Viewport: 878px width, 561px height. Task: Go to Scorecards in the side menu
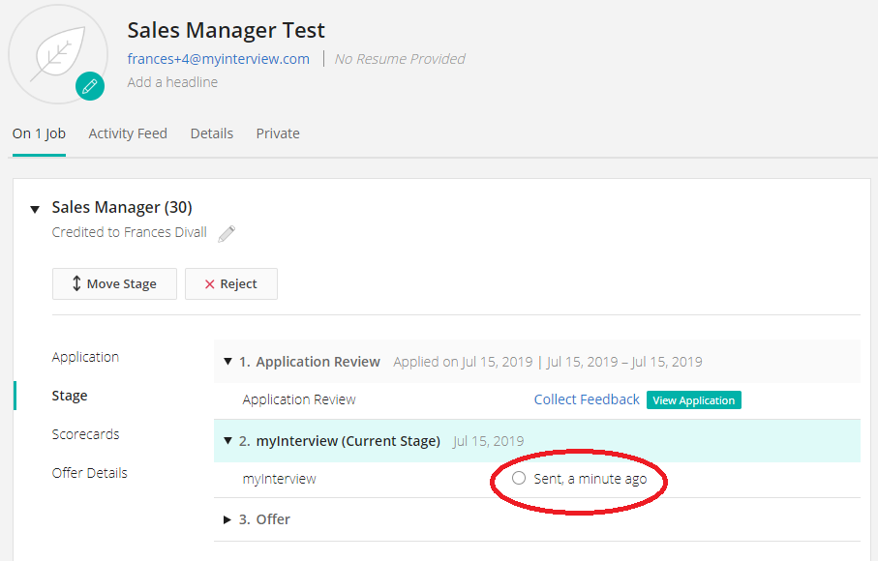[x=85, y=434]
